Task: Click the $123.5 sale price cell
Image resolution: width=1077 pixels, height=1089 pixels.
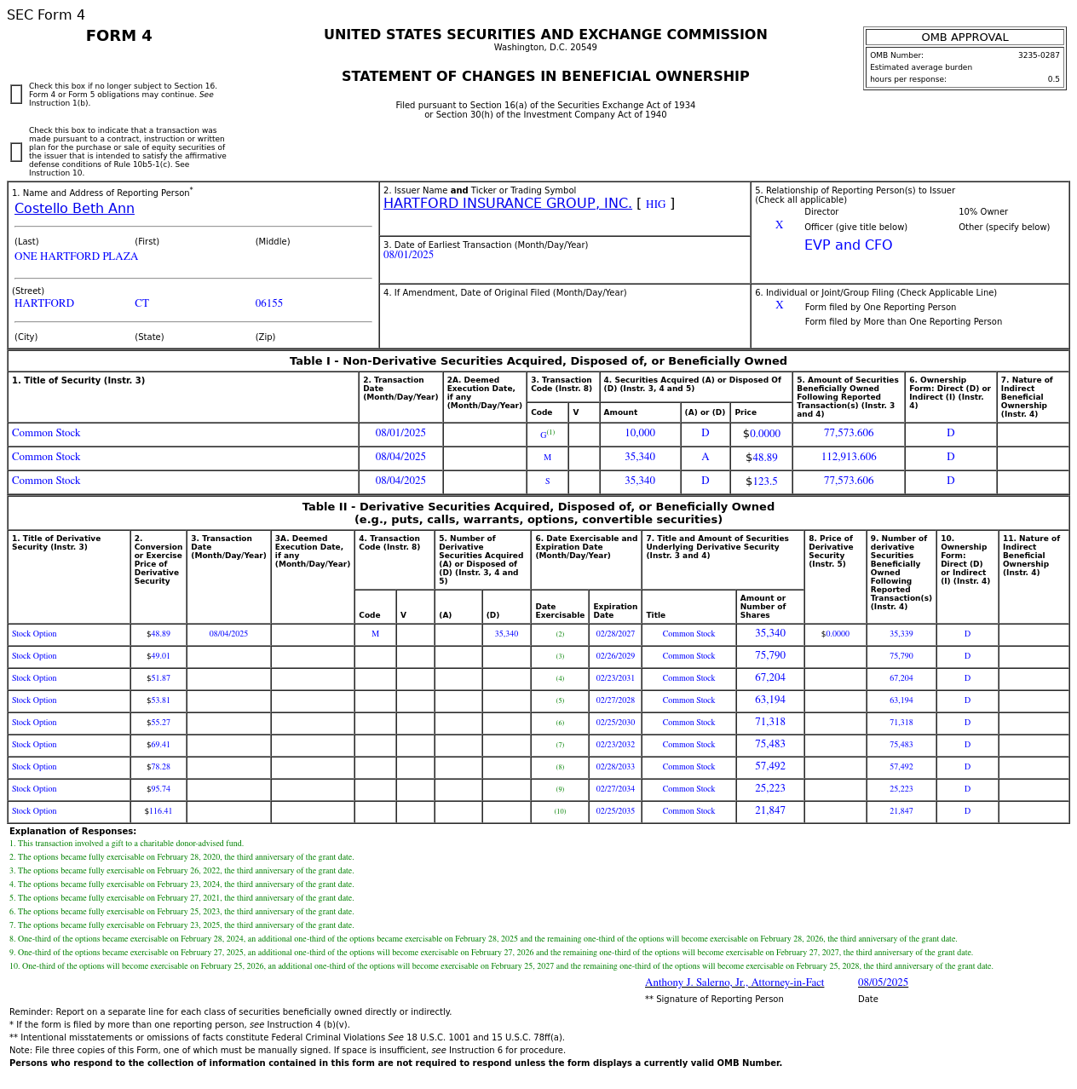Action: click(761, 481)
